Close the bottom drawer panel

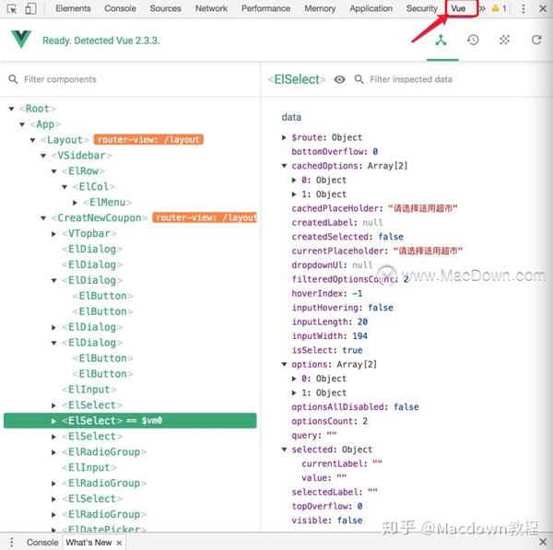tap(543, 542)
